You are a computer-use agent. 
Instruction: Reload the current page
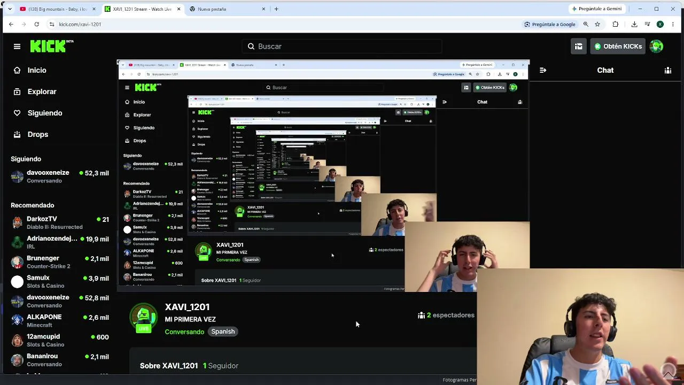point(36,24)
